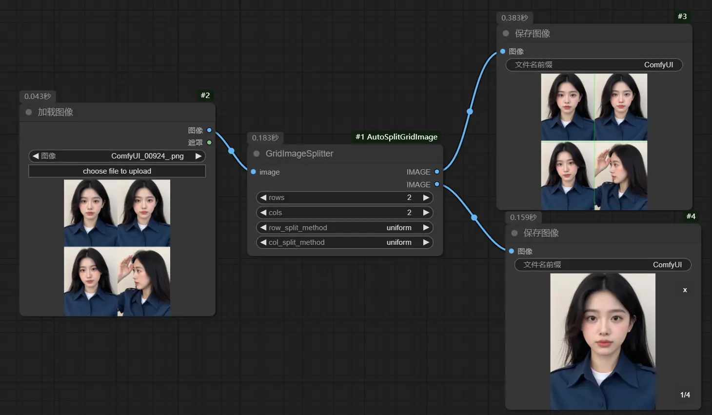Collapse the 加载图像 node using its dot

coord(29,112)
